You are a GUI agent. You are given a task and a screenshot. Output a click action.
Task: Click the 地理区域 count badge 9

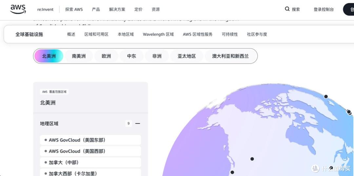point(128,123)
